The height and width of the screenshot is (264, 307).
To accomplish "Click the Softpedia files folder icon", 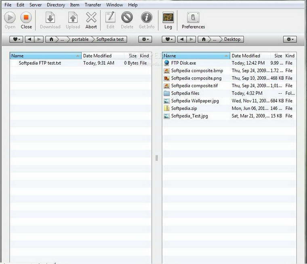I will [x=166, y=93].
